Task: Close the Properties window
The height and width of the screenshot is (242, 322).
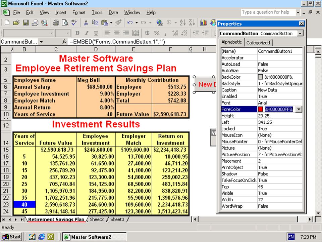Action: pyautogui.click(x=301, y=24)
